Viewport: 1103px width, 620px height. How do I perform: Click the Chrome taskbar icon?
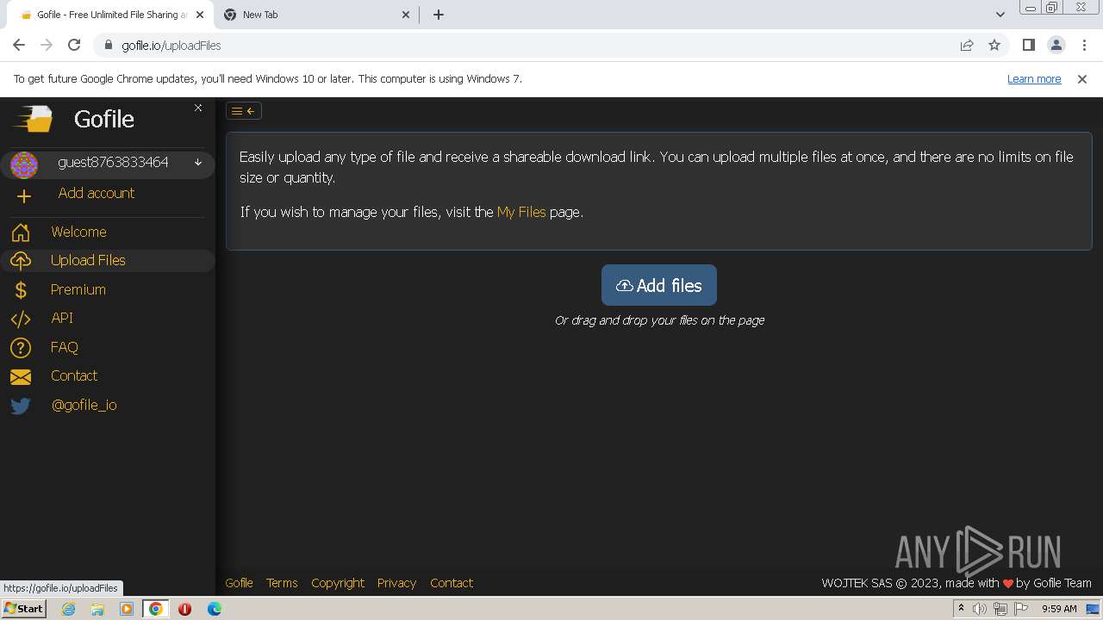pos(156,609)
